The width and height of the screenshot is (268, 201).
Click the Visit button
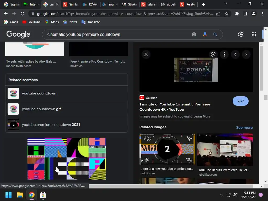(x=241, y=101)
